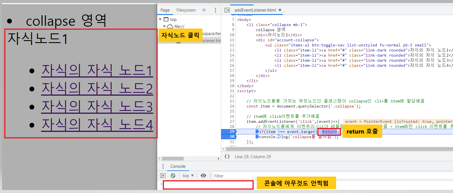
Task: Toggle inline breakpoint marker before log(
Action: (x=279, y=137)
